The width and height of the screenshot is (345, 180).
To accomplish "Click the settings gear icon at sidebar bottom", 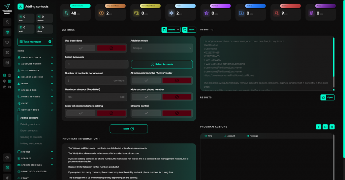I will (x=7, y=157).
